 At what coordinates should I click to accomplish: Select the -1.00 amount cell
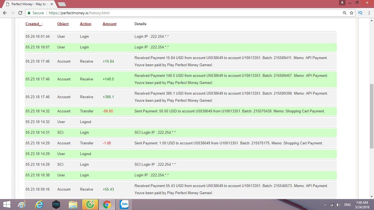[x=107, y=143]
